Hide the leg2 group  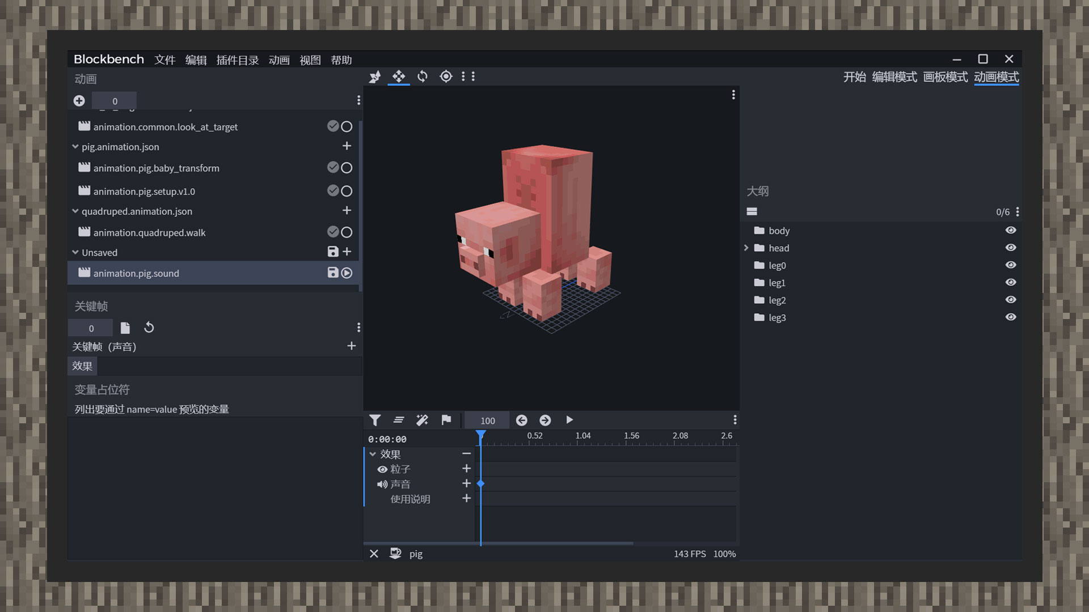(x=1011, y=300)
